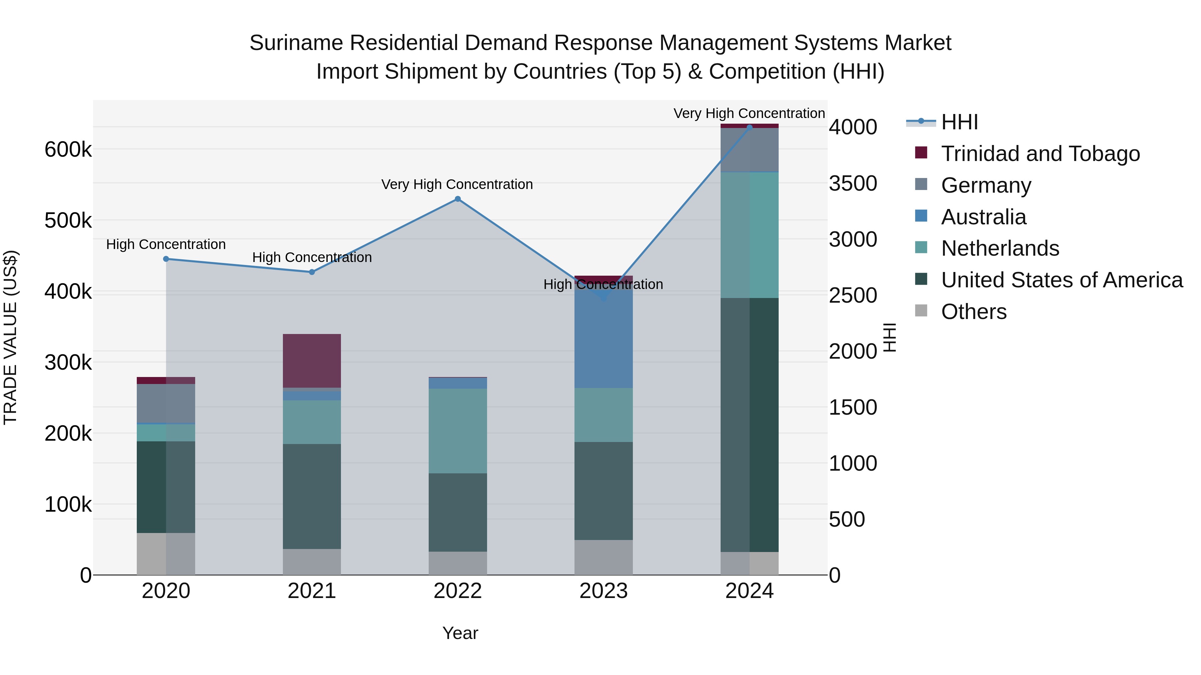Toggle Trinidad and Tobago legend entry
Screen dimensions: 1201x675
[1027, 153]
